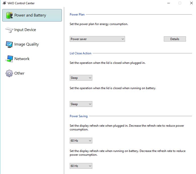This screenshot has height=174, width=196.
Task: Click the Lid Close Action section heading
Action: (x=80, y=53)
